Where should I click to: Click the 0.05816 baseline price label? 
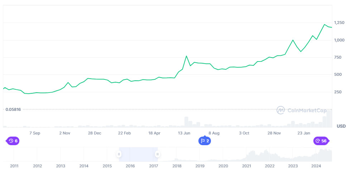coord(13,109)
